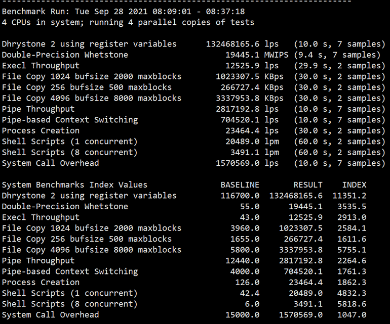Click the "4 CPUs in system" line
The image size is (390, 324).
[x=128, y=22]
